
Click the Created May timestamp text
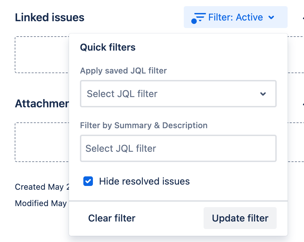coord(41,187)
